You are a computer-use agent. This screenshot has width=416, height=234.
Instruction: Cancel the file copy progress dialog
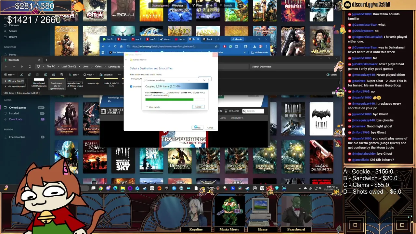[198, 107]
